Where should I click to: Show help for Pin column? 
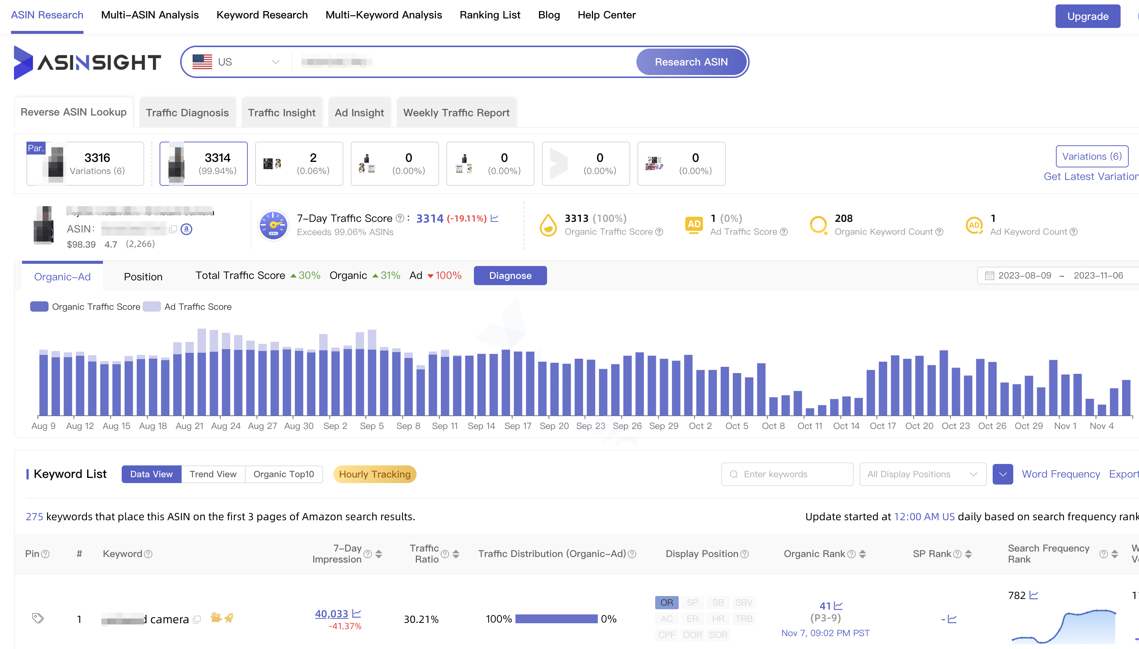(45, 554)
